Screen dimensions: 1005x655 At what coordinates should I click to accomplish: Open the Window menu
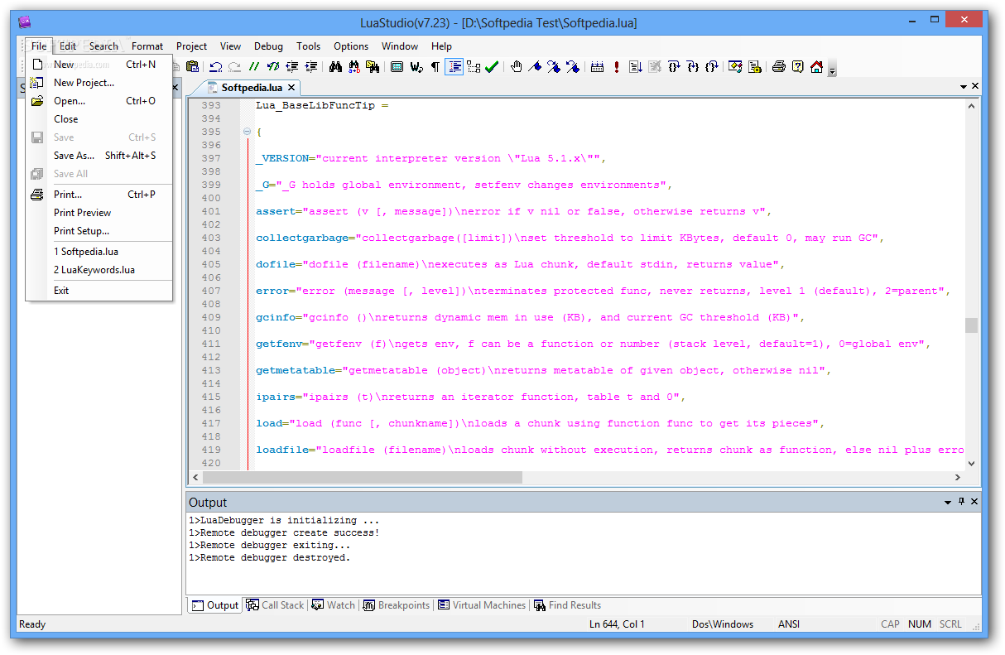(400, 46)
